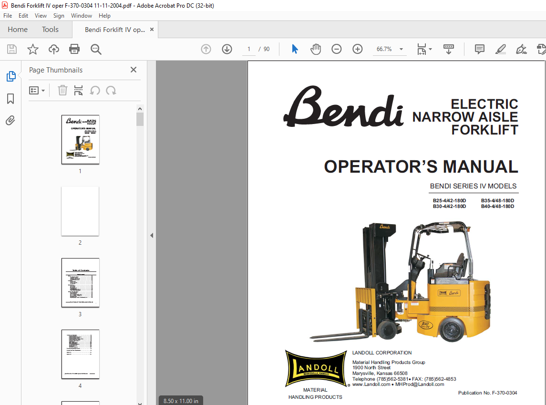Select the arrow Selection tool

click(x=295, y=49)
